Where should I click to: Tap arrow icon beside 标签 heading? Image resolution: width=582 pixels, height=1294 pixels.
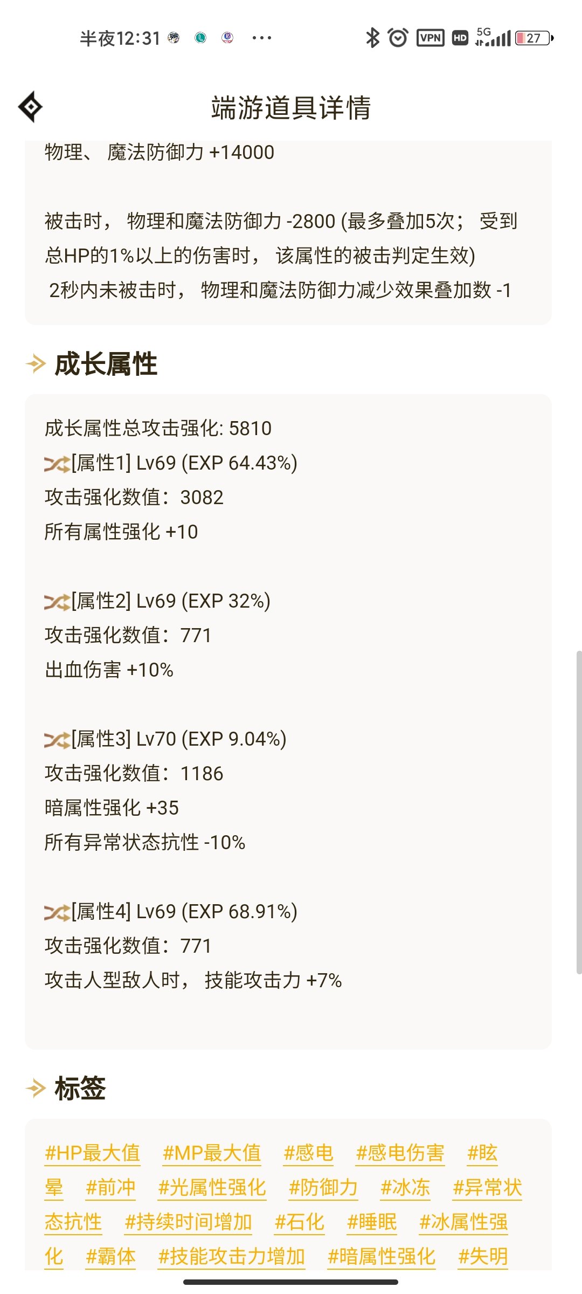[36, 1088]
